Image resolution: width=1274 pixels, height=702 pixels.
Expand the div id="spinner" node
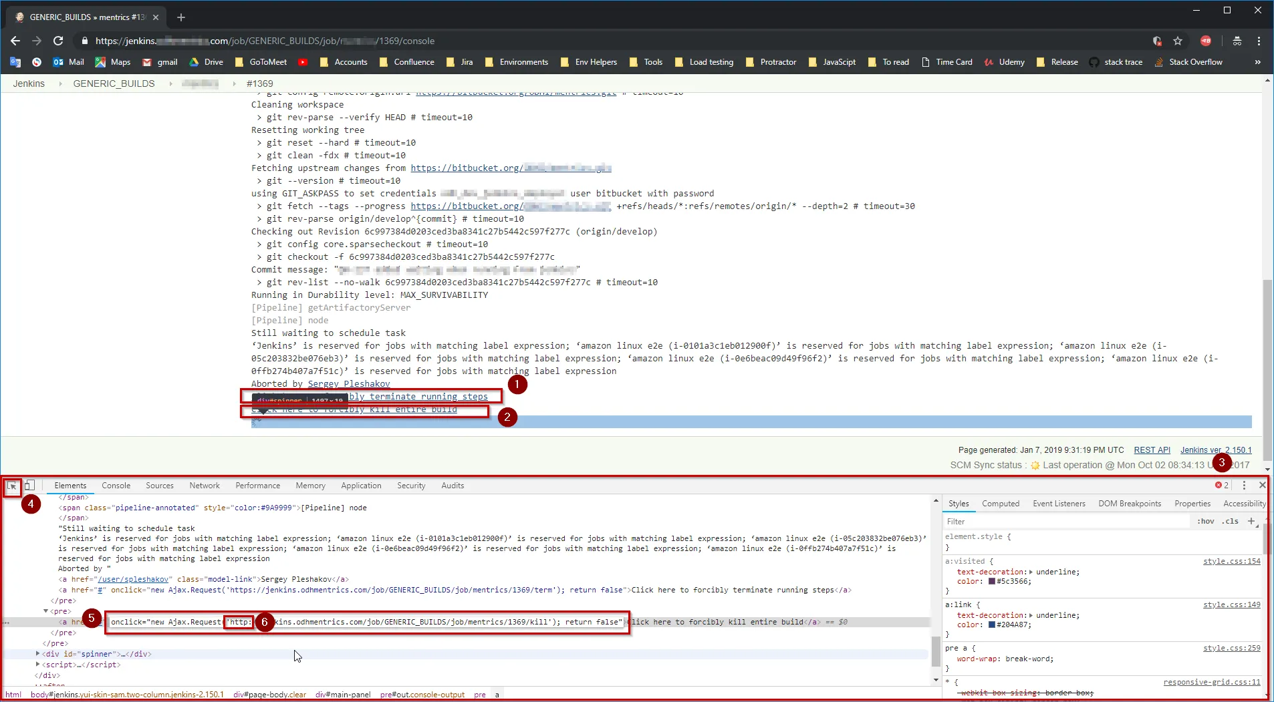point(37,654)
